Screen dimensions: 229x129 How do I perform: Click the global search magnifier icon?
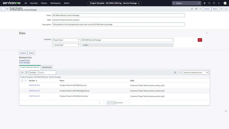pos(174,3)
